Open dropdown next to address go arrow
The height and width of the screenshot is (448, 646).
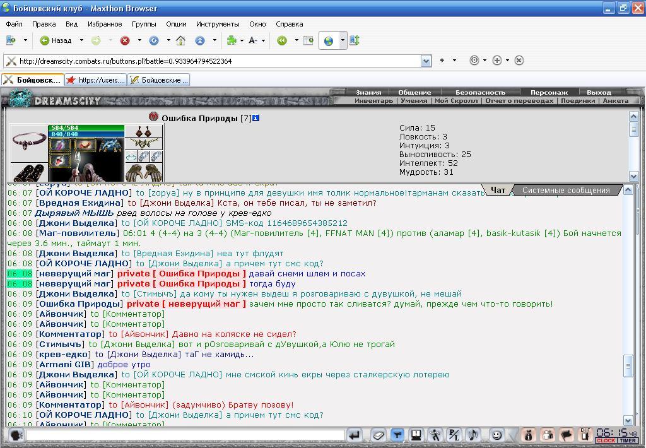click(x=454, y=60)
